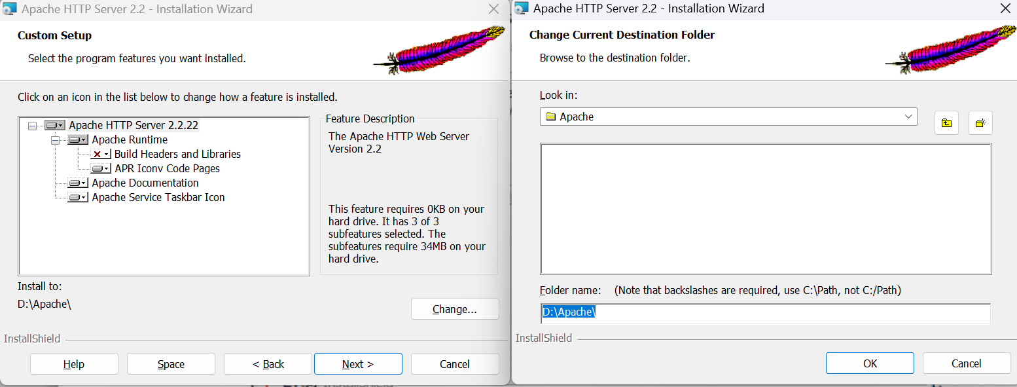Cancel the Change Destination Folder dialog
Viewport: 1017px width, 387px height.
point(967,363)
